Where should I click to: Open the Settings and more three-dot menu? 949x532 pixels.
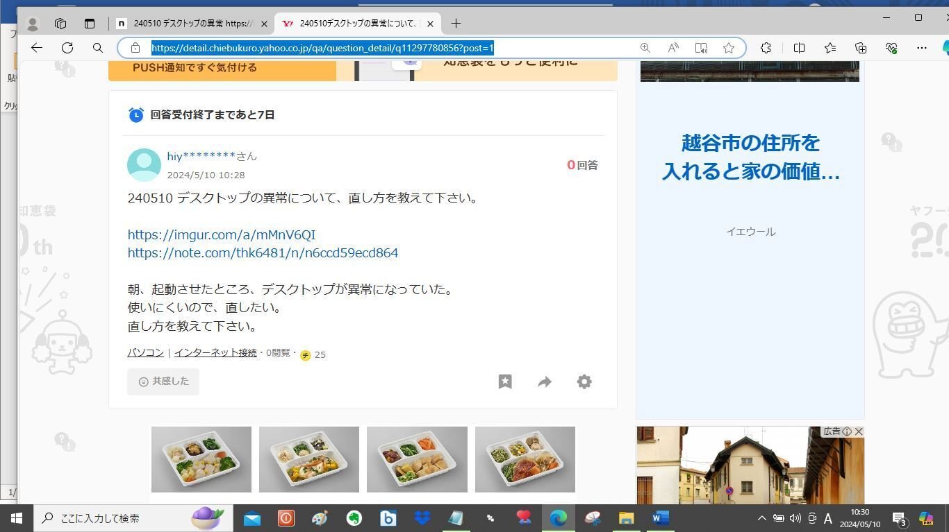(922, 48)
